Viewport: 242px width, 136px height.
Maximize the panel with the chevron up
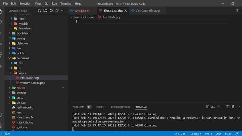[239, 107]
